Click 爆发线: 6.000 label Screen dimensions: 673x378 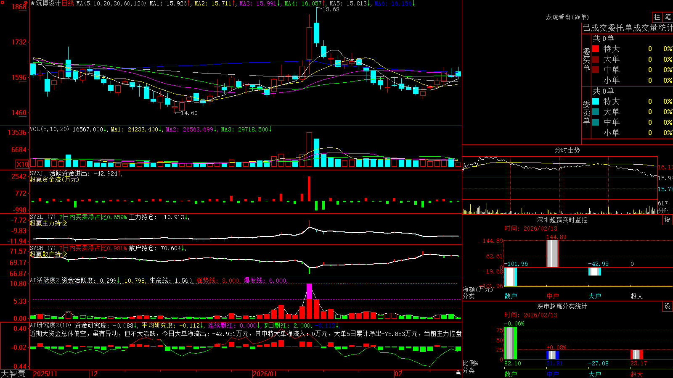tap(265, 280)
